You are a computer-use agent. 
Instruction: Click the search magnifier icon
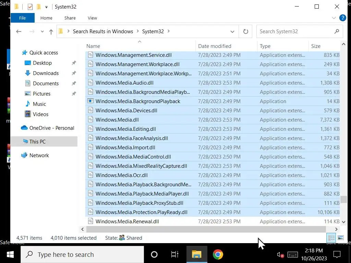[x=337, y=32]
